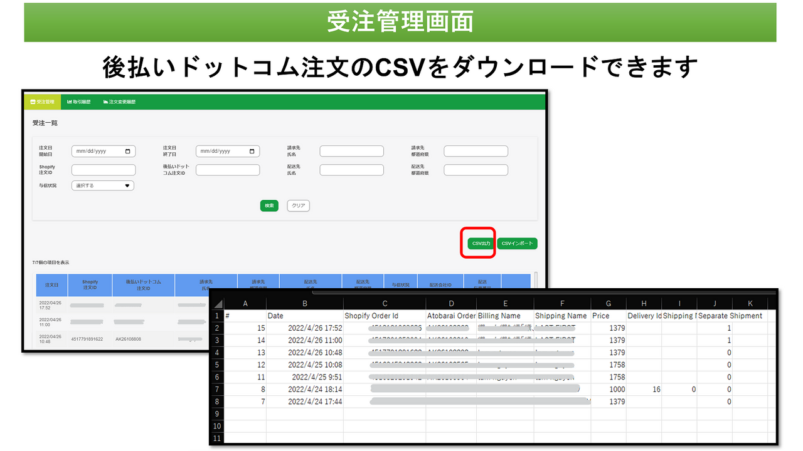Select cell with date 2022/4/24 17:44

tap(305, 402)
